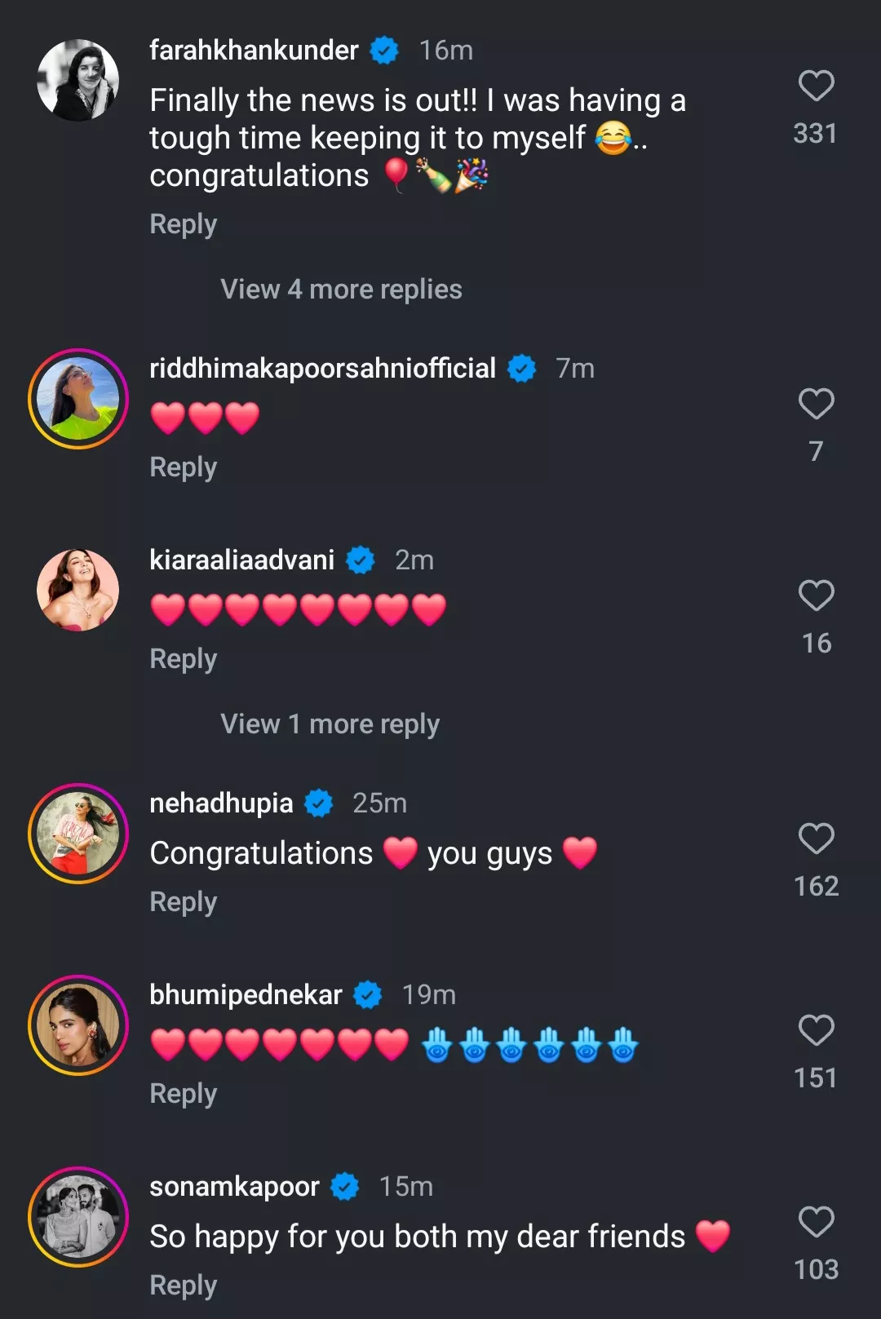View nehadhupia's story ring avatar
This screenshot has height=1319, width=881.
coord(78,834)
